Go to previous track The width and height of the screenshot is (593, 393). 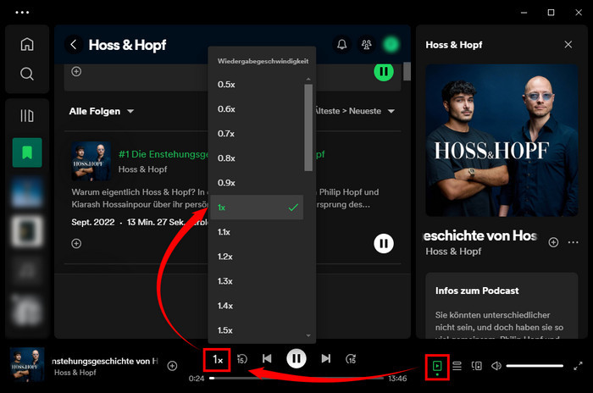pos(267,358)
